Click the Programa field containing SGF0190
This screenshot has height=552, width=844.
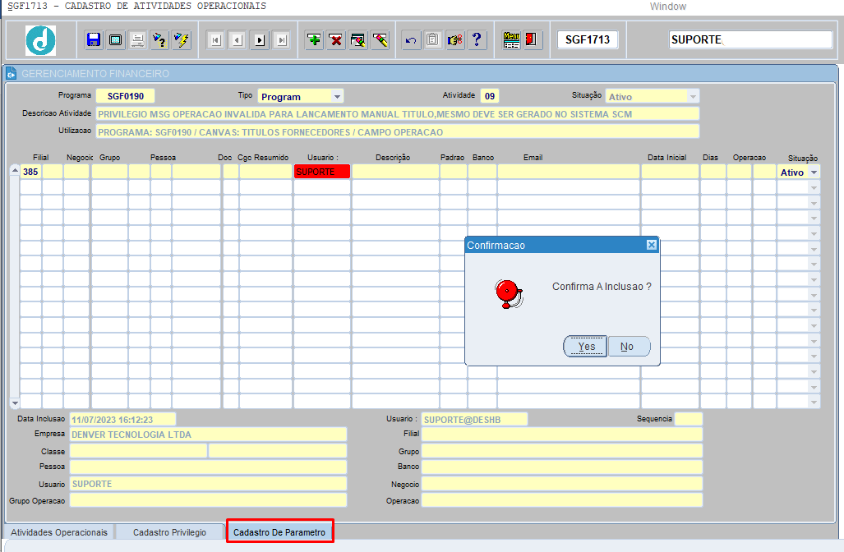pos(126,96)
